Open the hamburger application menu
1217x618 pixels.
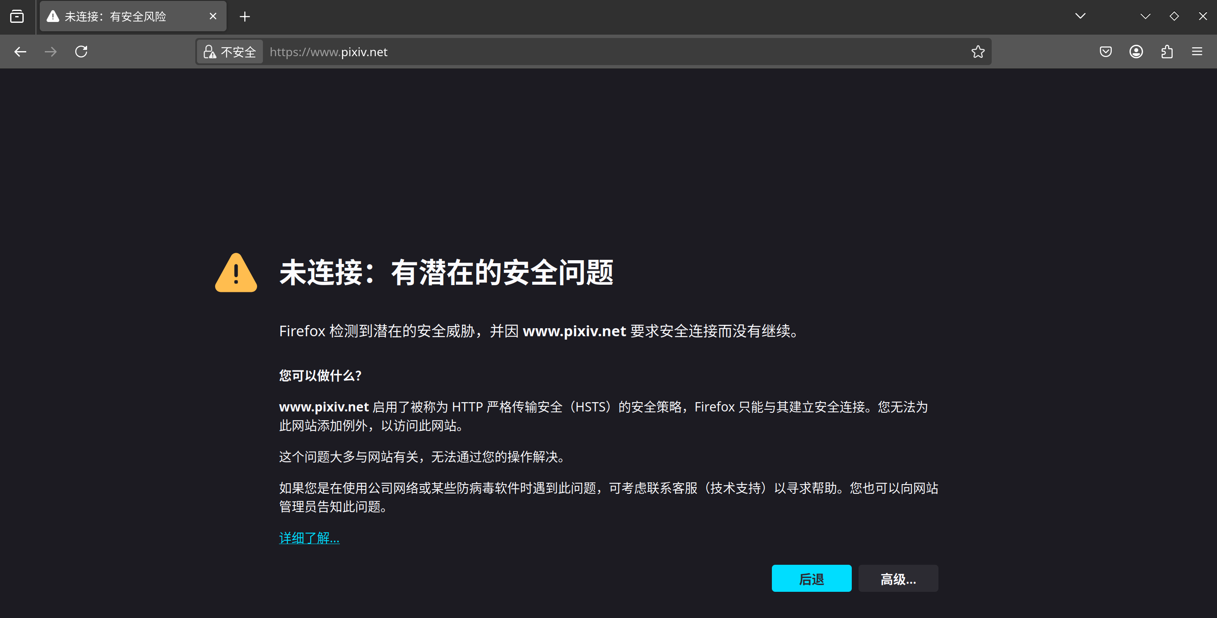point(1197,52)
